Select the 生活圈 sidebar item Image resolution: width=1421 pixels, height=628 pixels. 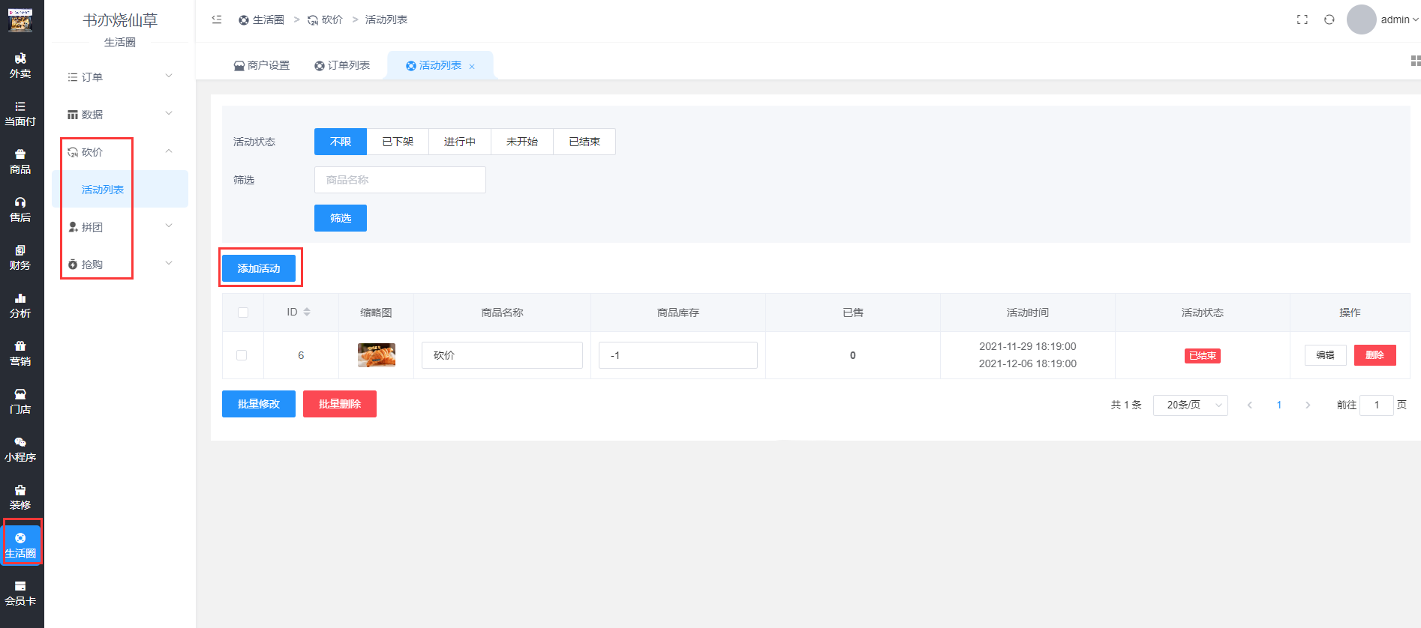(x=20, y=546)
